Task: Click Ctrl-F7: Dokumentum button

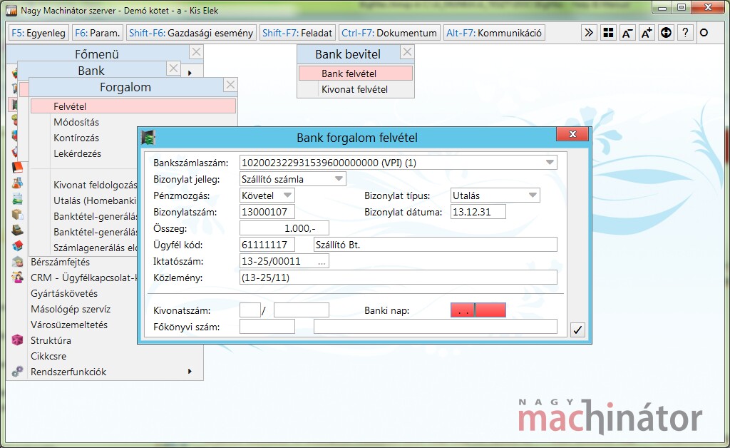Action: [389, 33]
